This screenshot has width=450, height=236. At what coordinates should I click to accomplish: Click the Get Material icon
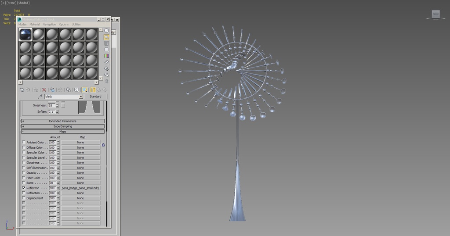pos(22,89)
